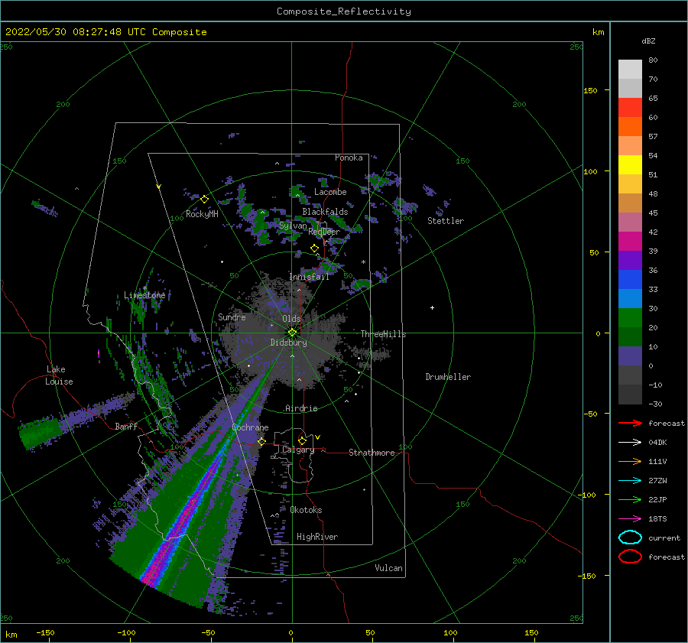688x643 pixels.
Task: Click the Olds label near radar center
Action: tap(291, 319)
